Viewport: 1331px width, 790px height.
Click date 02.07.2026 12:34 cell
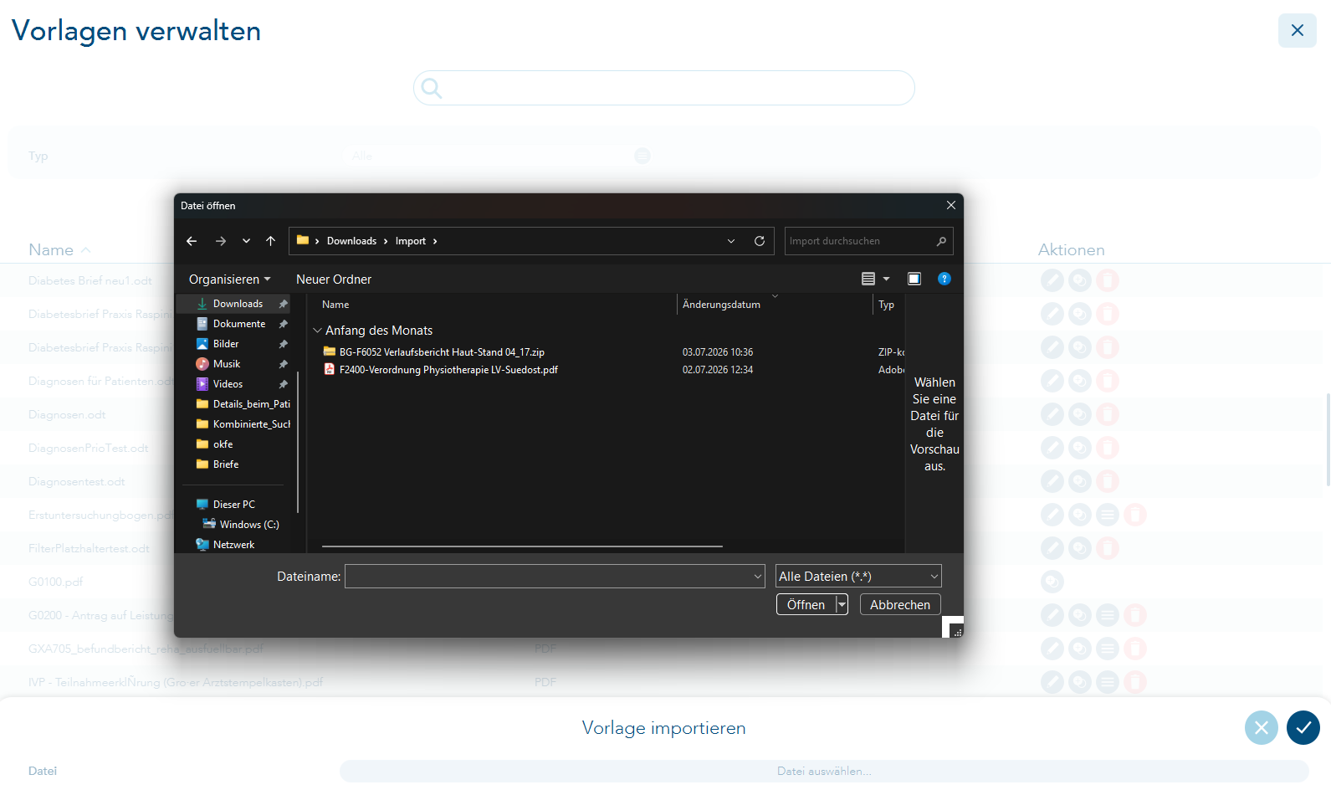pos(718,370)
